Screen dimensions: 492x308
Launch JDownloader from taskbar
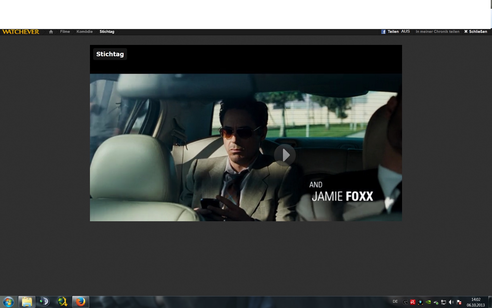(x=63, y=302)
